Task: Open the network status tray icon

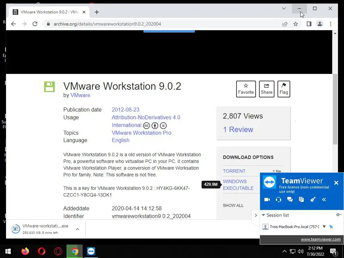Action: [293, 251]
